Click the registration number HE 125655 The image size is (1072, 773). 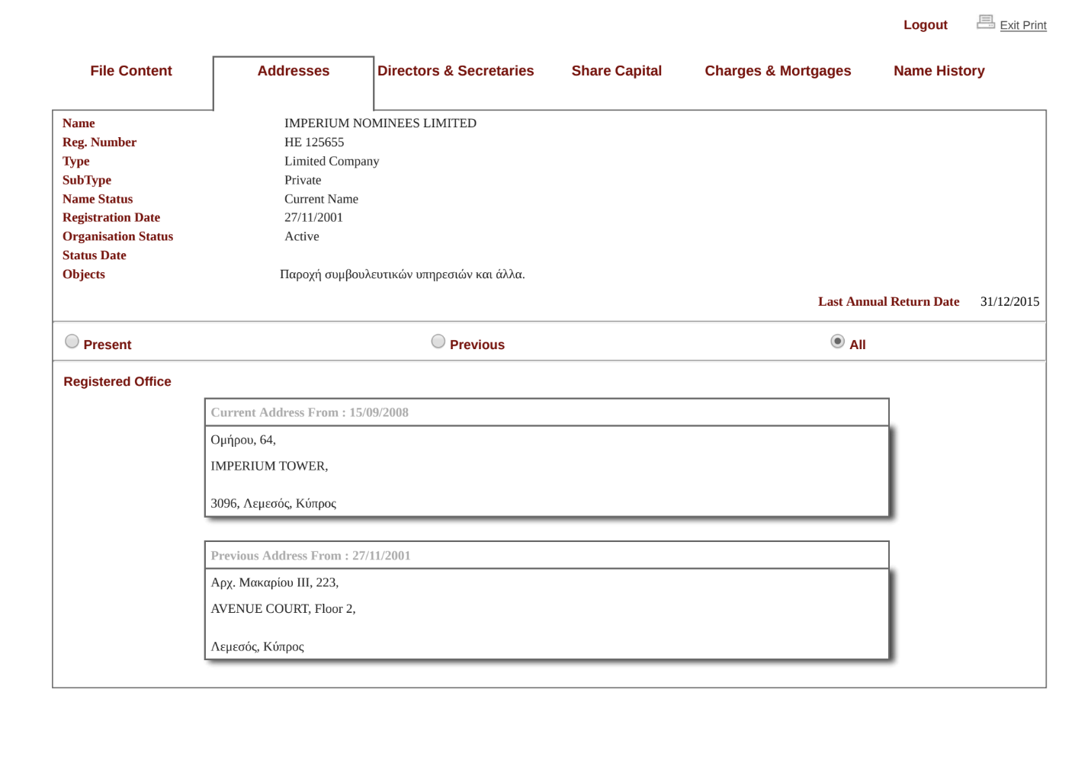click(x=314, y=143)
